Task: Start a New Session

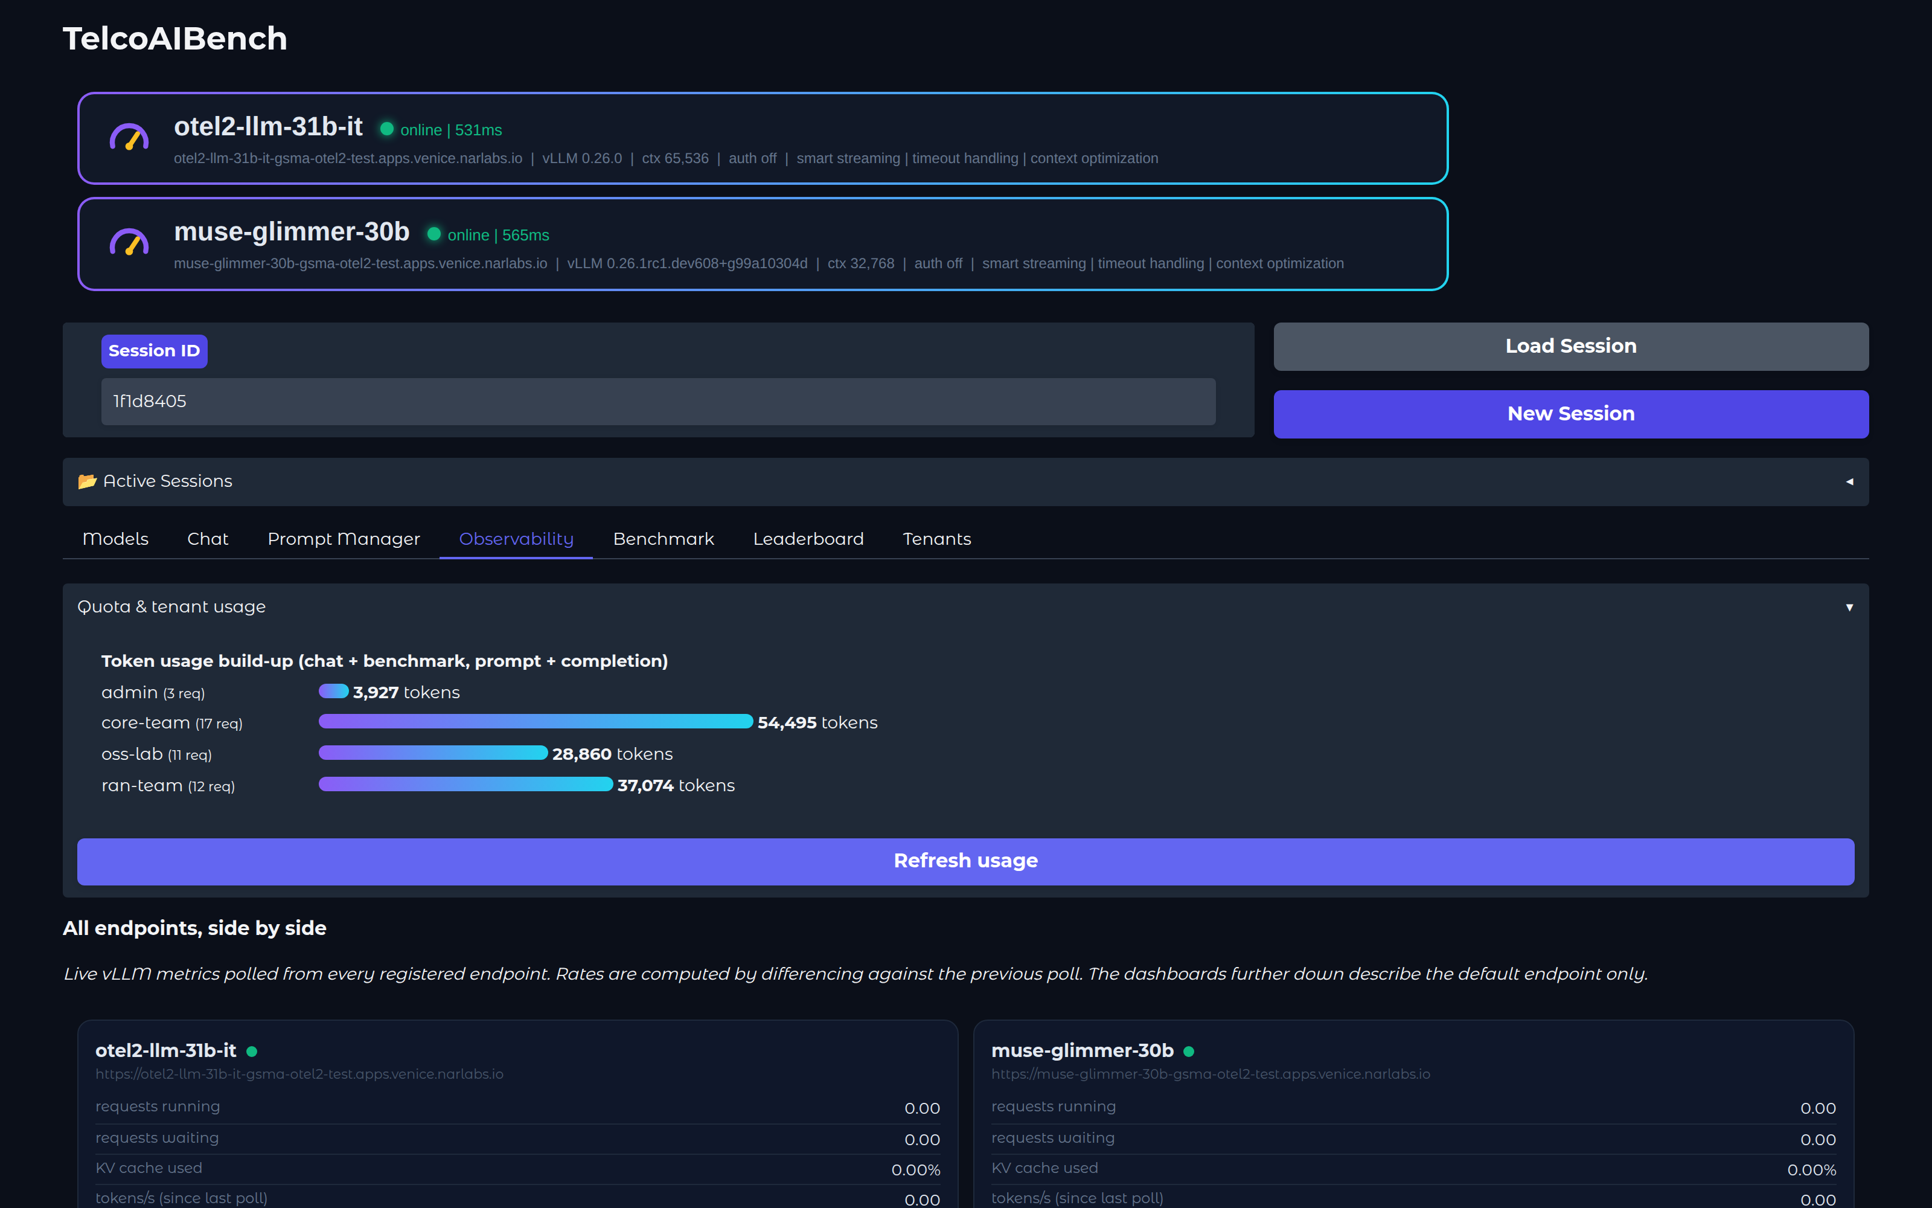Action: pyautogui.click(x=1570, y=414)
